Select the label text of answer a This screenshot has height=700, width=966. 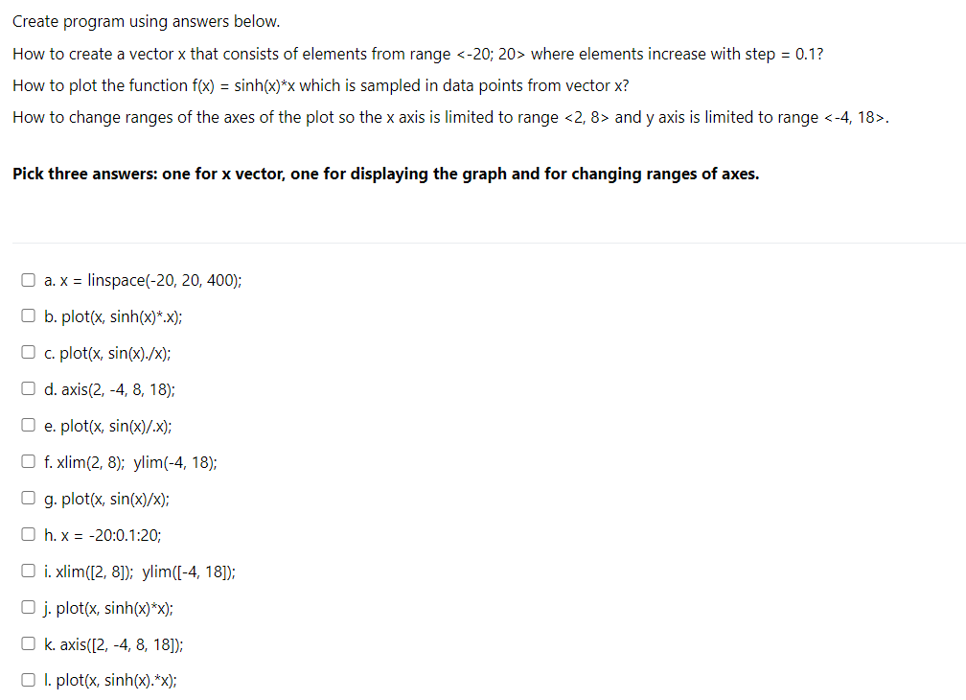click(142, 280)
